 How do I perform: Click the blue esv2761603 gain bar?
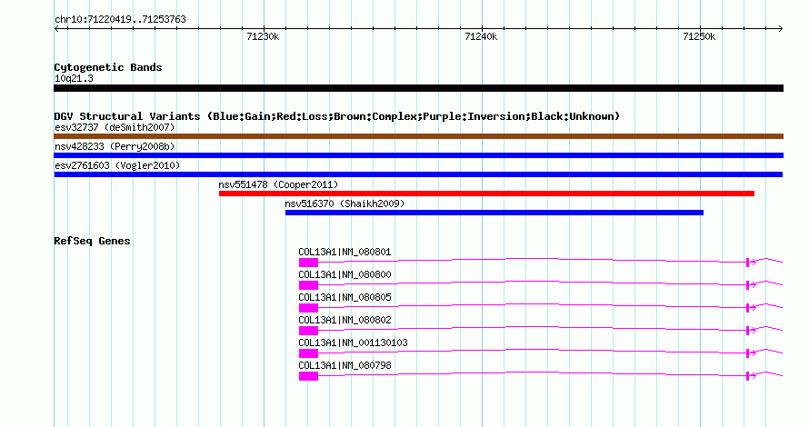tap(418, 174)
